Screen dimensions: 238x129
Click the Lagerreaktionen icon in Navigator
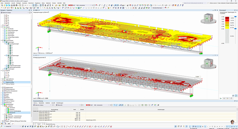click(5, 79)
